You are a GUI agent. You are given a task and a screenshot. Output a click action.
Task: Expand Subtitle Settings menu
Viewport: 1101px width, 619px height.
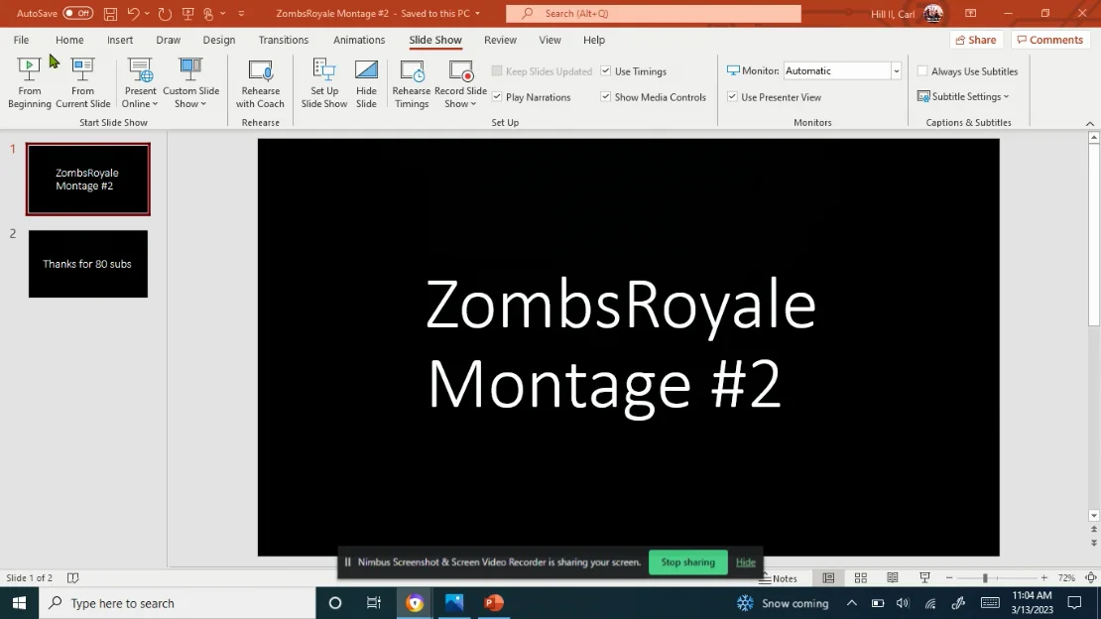click(963, 96)
